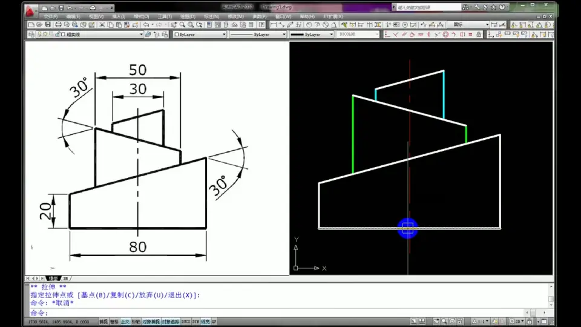
Task: Toggle QP quick properties in status bar
Action: tap(214, 322)
